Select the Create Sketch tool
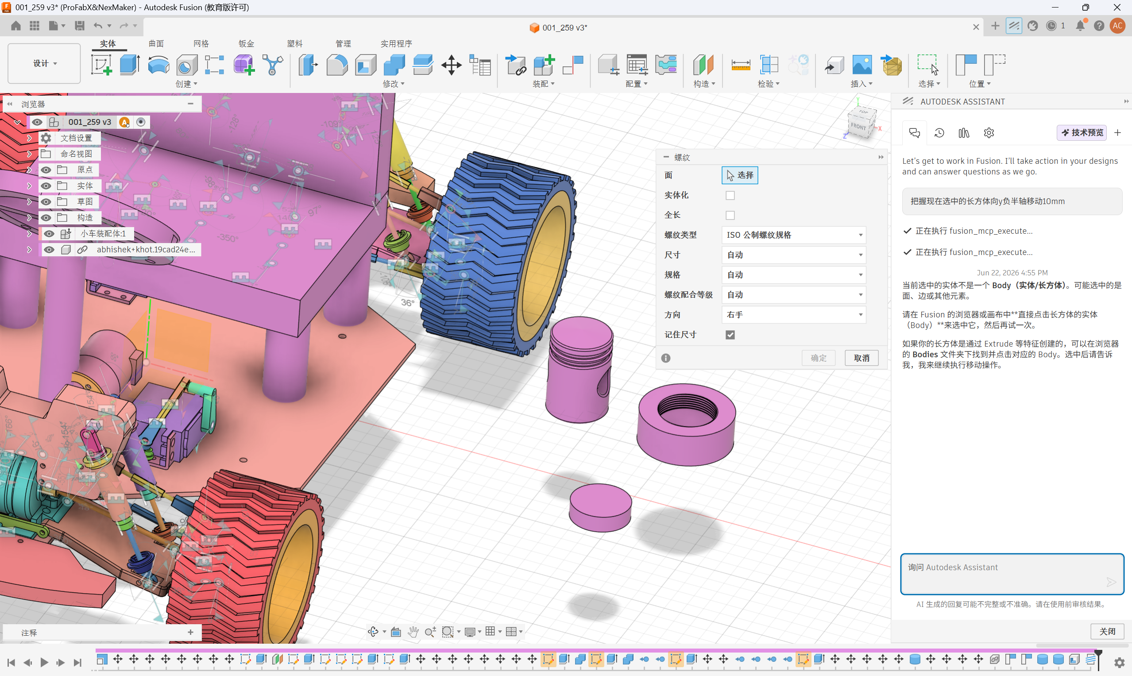This screenshot has width=1132, height=676. (101, 65)
